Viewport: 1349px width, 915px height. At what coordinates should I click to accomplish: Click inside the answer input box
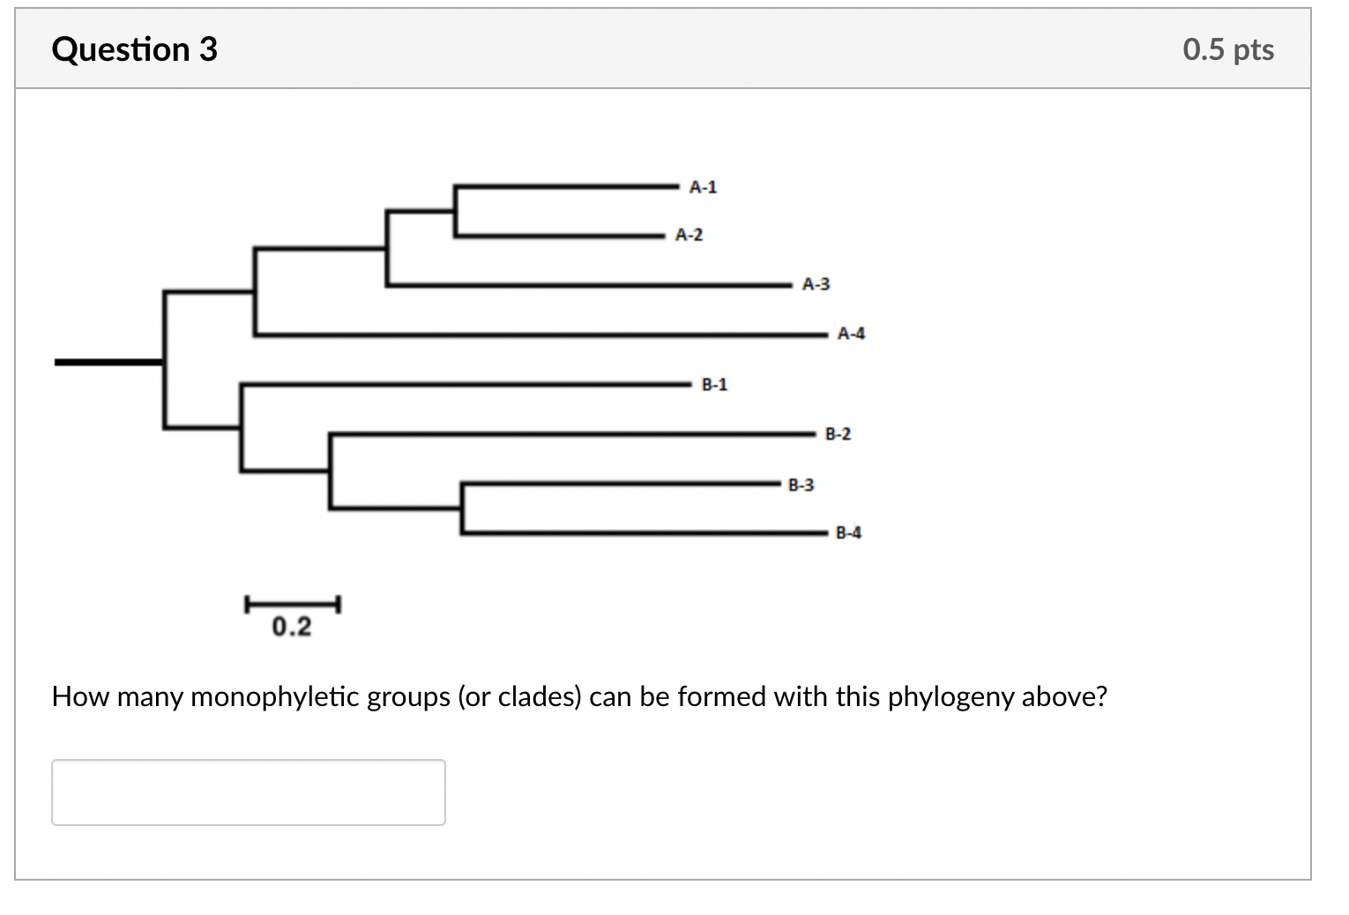coord(249,792)
